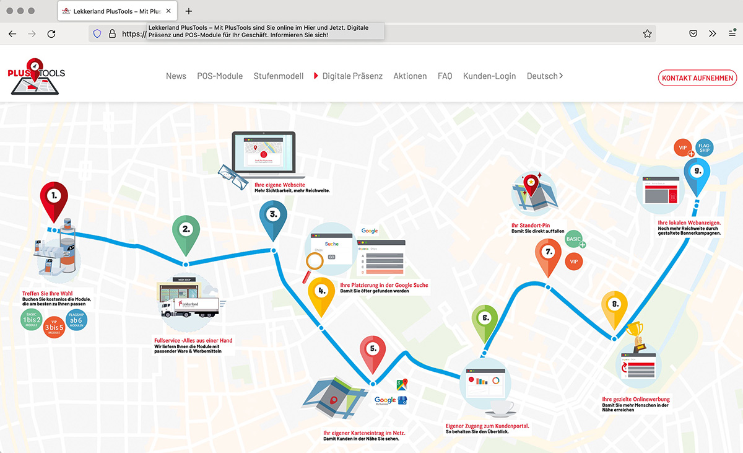Open the Aktionen menu item
The image size is (743, 453).
tap(410, 76)
